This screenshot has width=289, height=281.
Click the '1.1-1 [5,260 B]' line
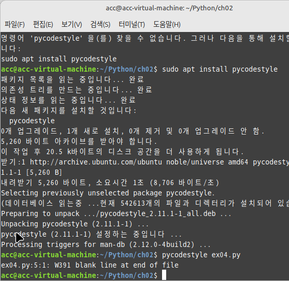(x=31, y=172)
